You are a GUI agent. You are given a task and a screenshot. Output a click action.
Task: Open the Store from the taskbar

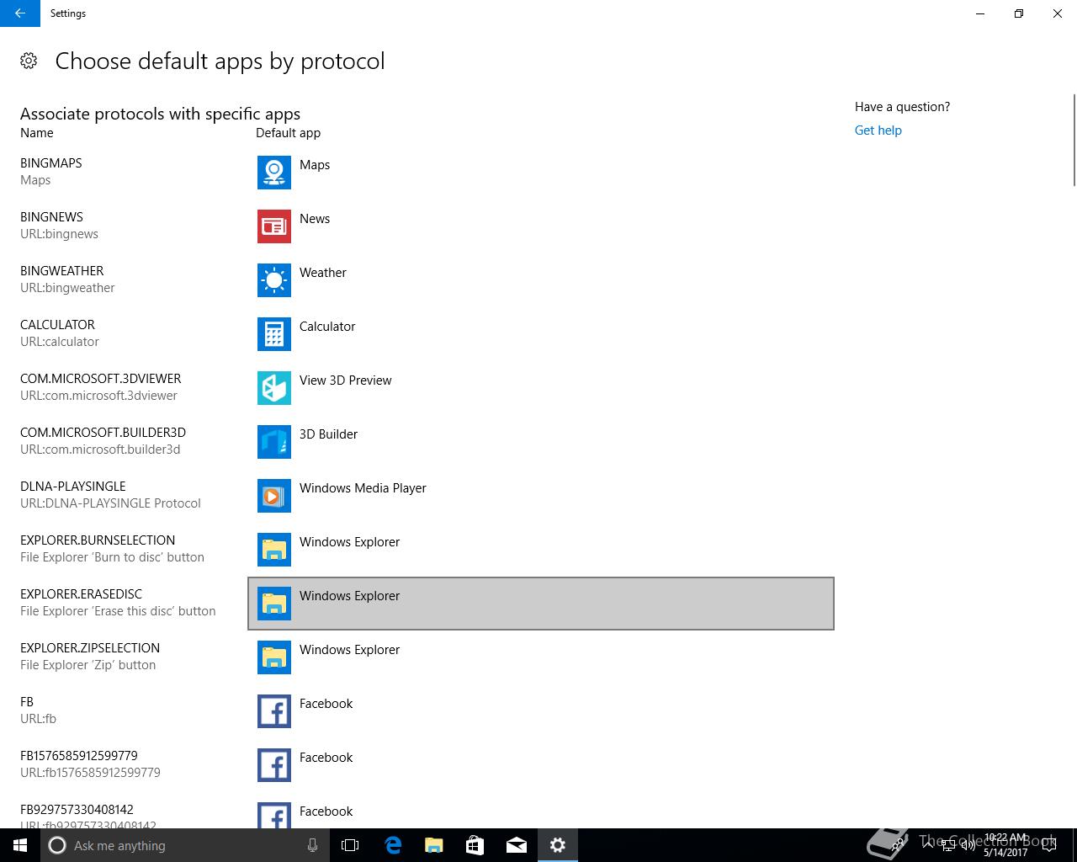click(475, 845)
